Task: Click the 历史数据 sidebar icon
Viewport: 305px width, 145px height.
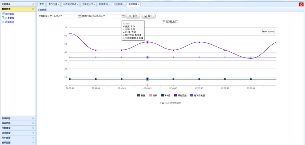Action: tap(3, 18)
